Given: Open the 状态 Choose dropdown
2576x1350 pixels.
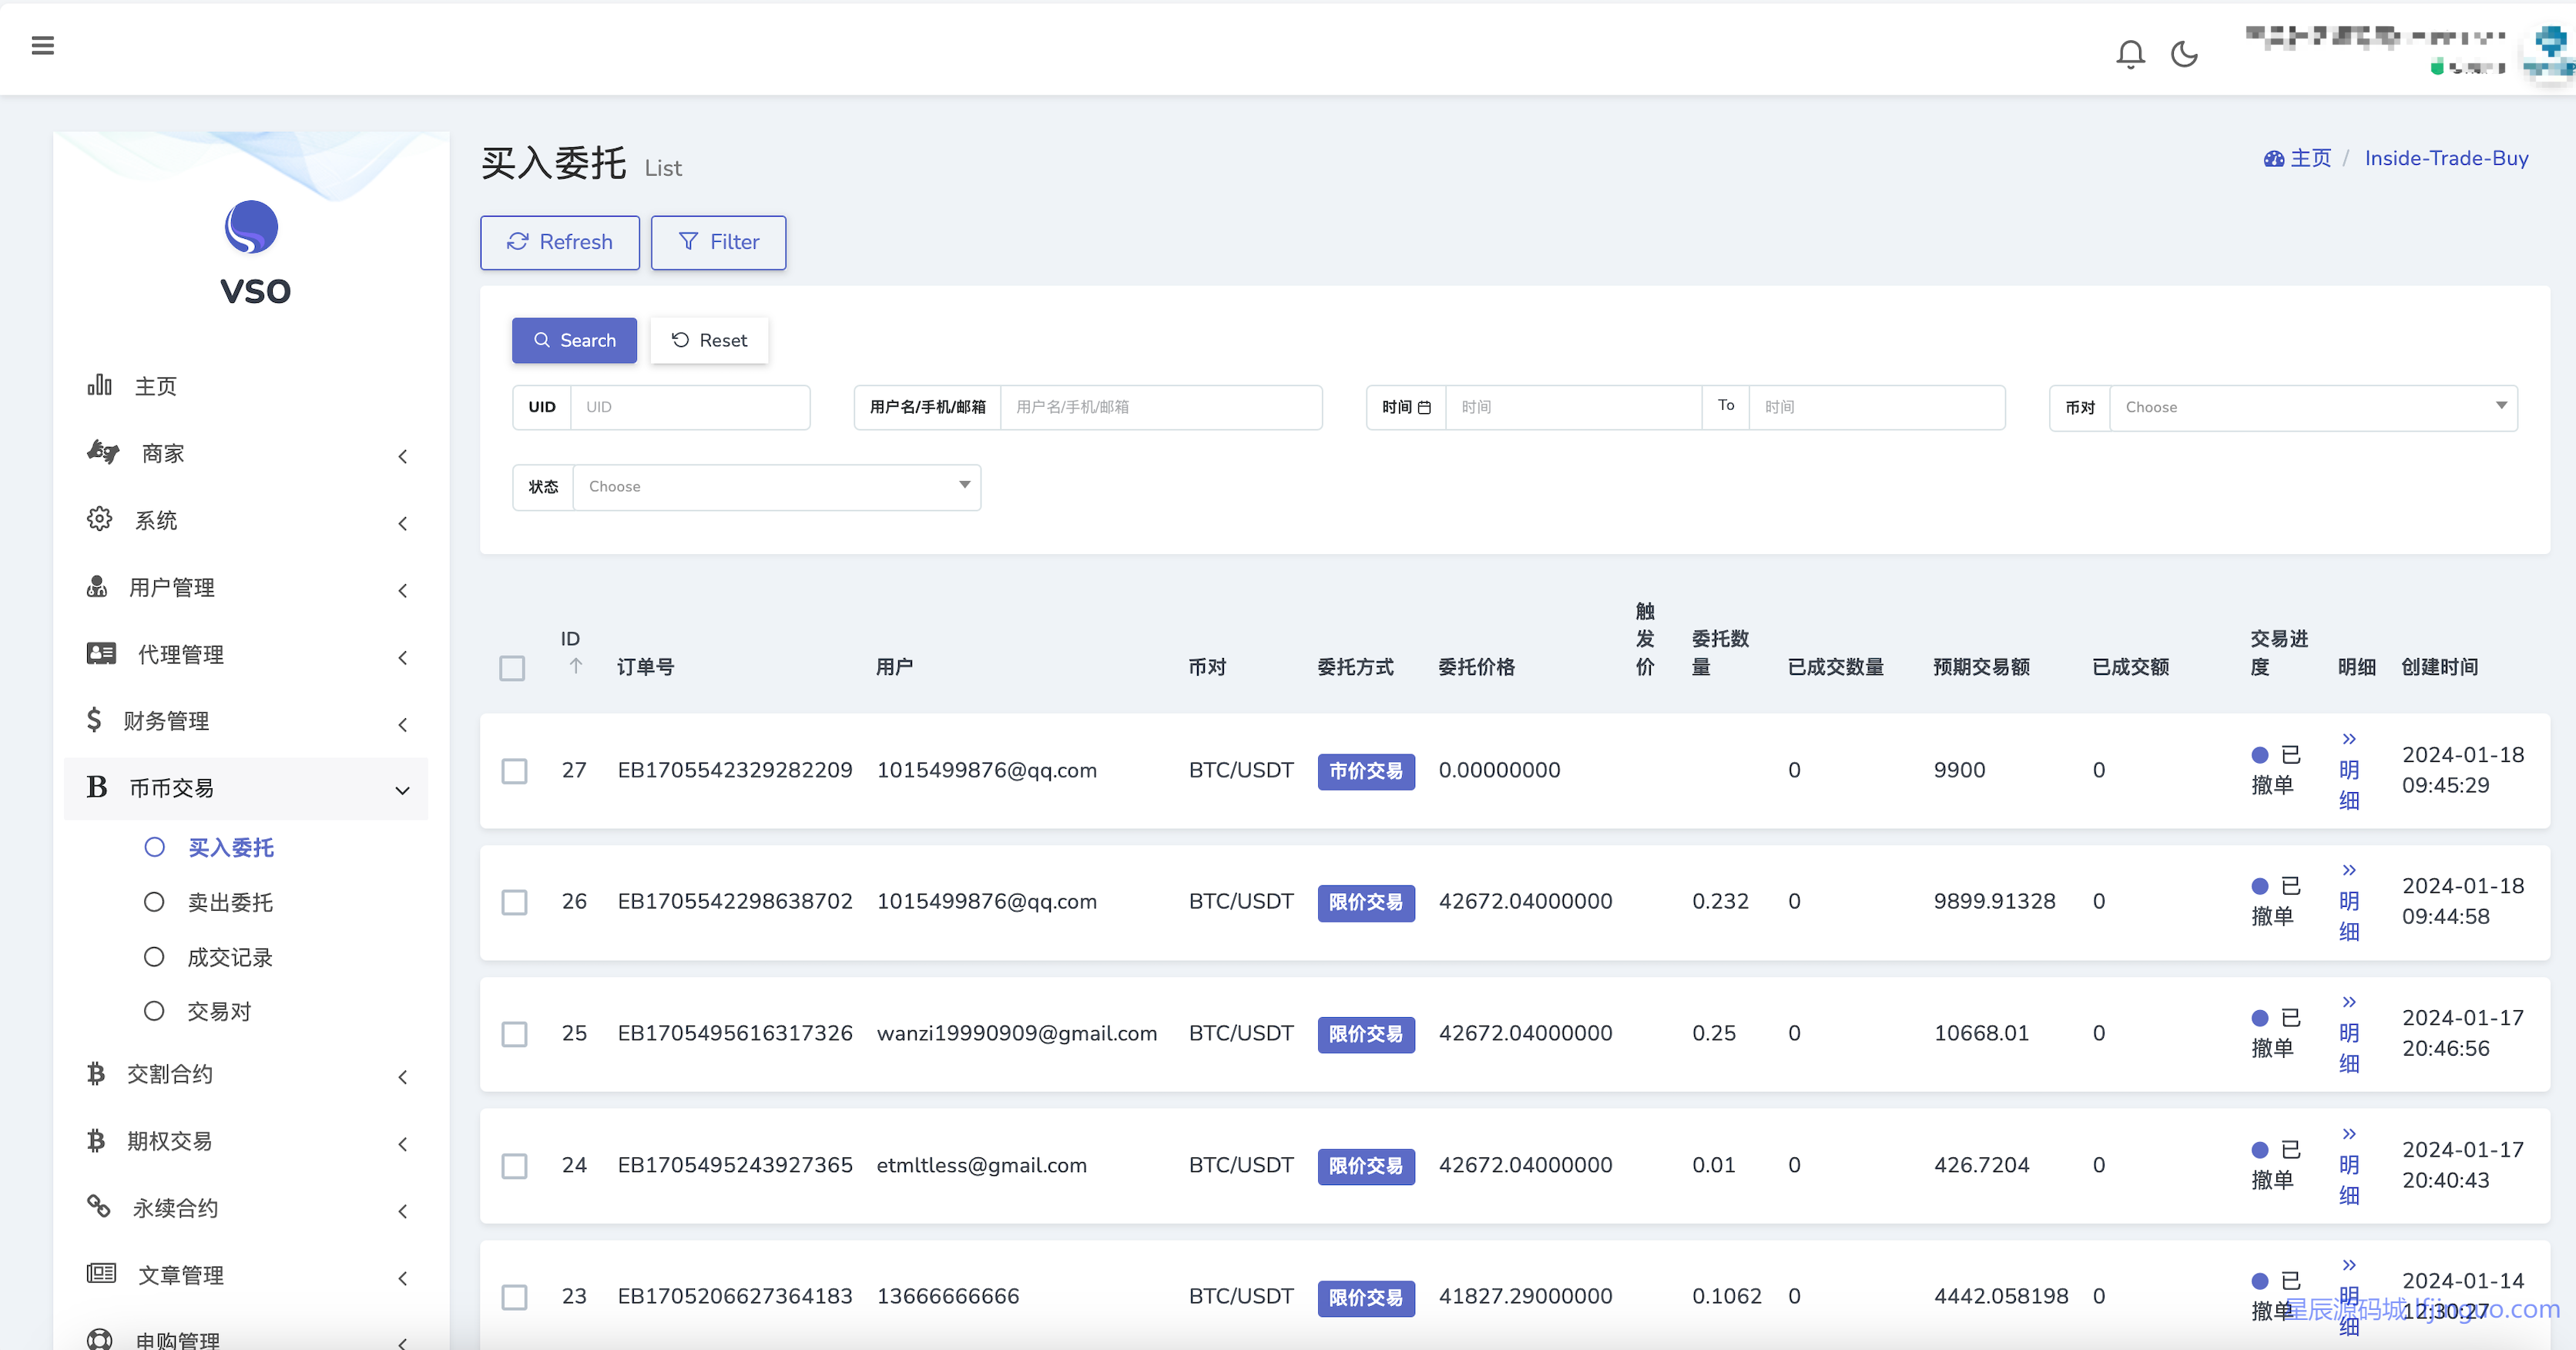Looking at the screenshot, I should 776,487.
